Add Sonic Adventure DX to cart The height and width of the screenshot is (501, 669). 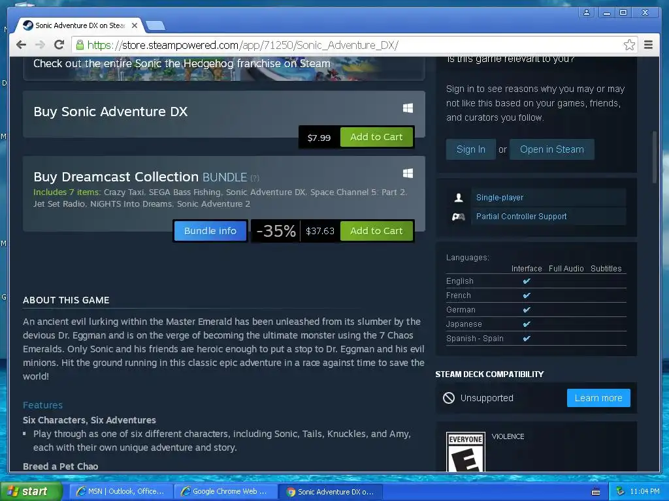376,137
